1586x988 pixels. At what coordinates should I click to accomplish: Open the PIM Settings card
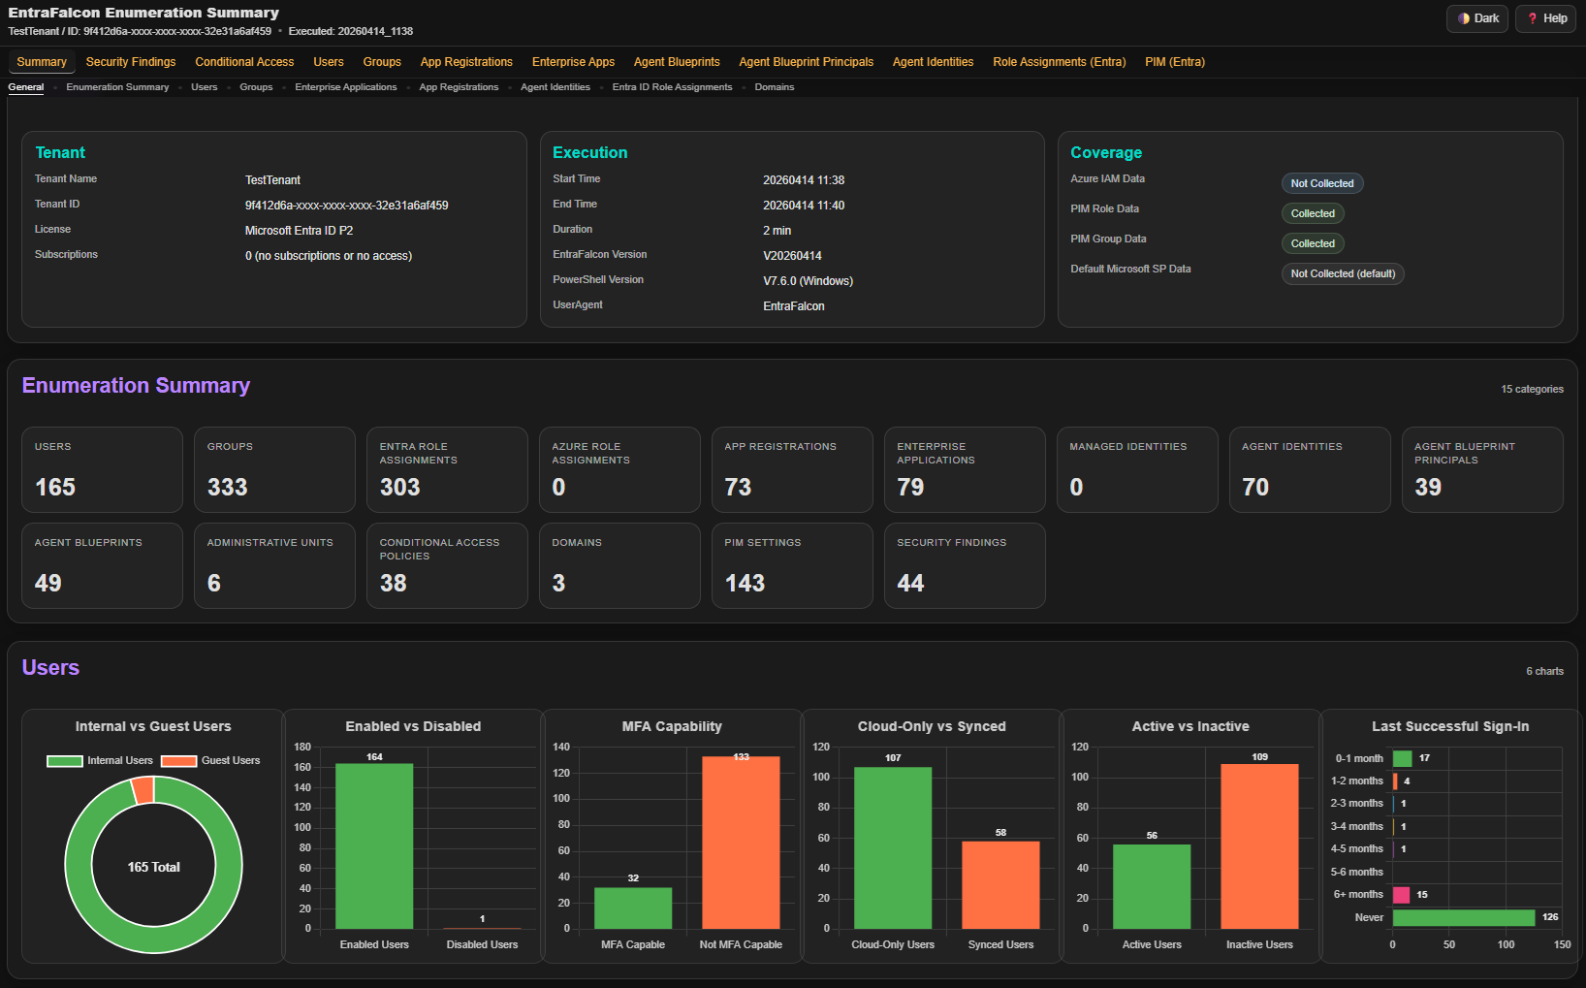point(792,565)
